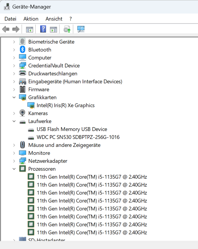Image resolution: width=198 pixels, height=249 pixels.
Task: Click the Bluetooth logo icon
Action: [22, 49]
